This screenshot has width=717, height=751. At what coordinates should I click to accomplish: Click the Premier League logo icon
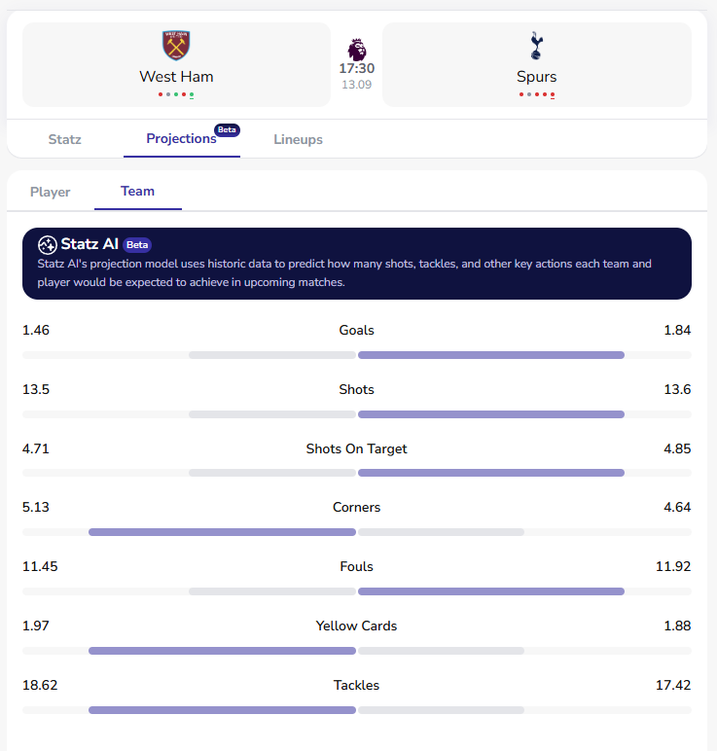[x=356, y=49]
